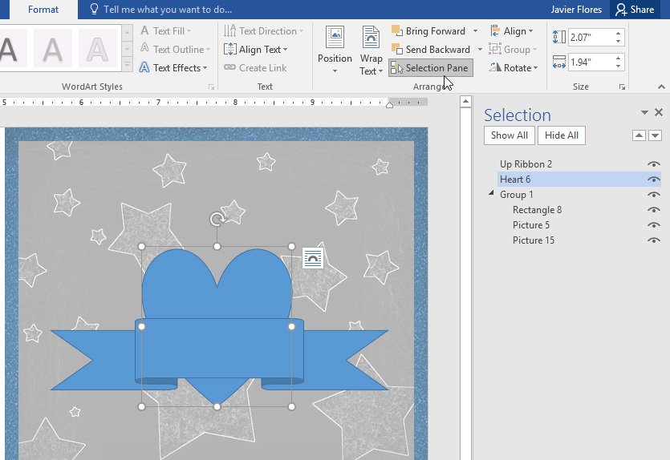Toggle the Selection Pane button

click(x=430, y=68)
